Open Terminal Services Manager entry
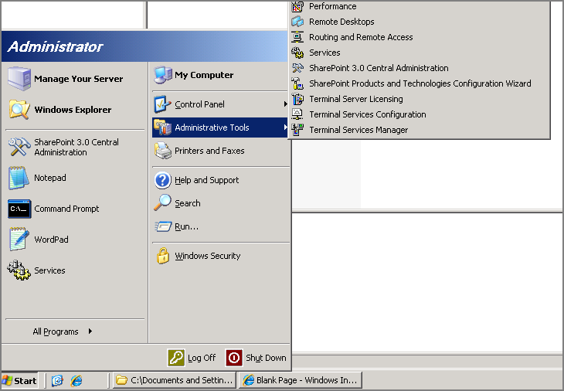564x391 pixels. (420, 130)
